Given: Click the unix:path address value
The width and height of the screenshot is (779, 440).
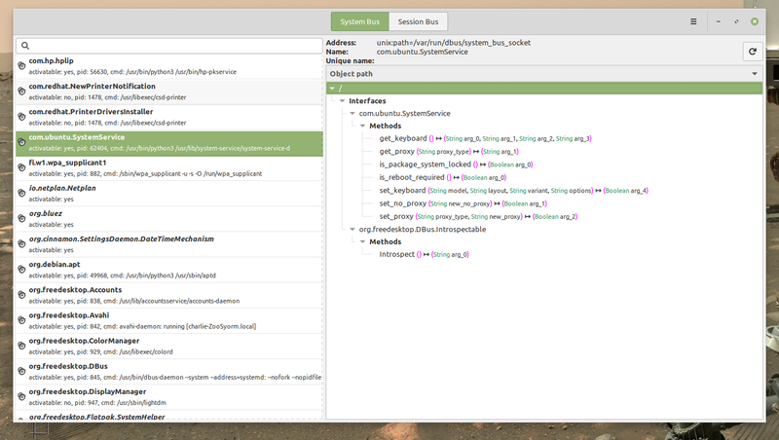Looking at the screenshot, I should [x=453, y=43].
